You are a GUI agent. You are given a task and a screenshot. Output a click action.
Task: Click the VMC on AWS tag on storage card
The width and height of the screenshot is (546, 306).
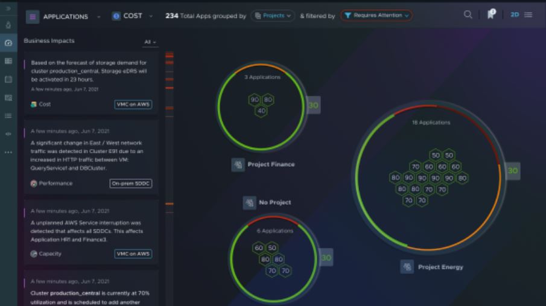[133, 104]
